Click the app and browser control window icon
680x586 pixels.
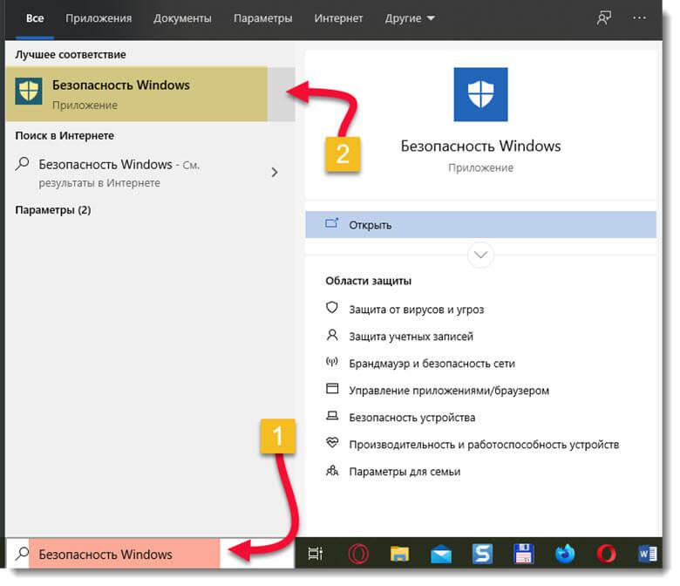(x=332, y=388)
